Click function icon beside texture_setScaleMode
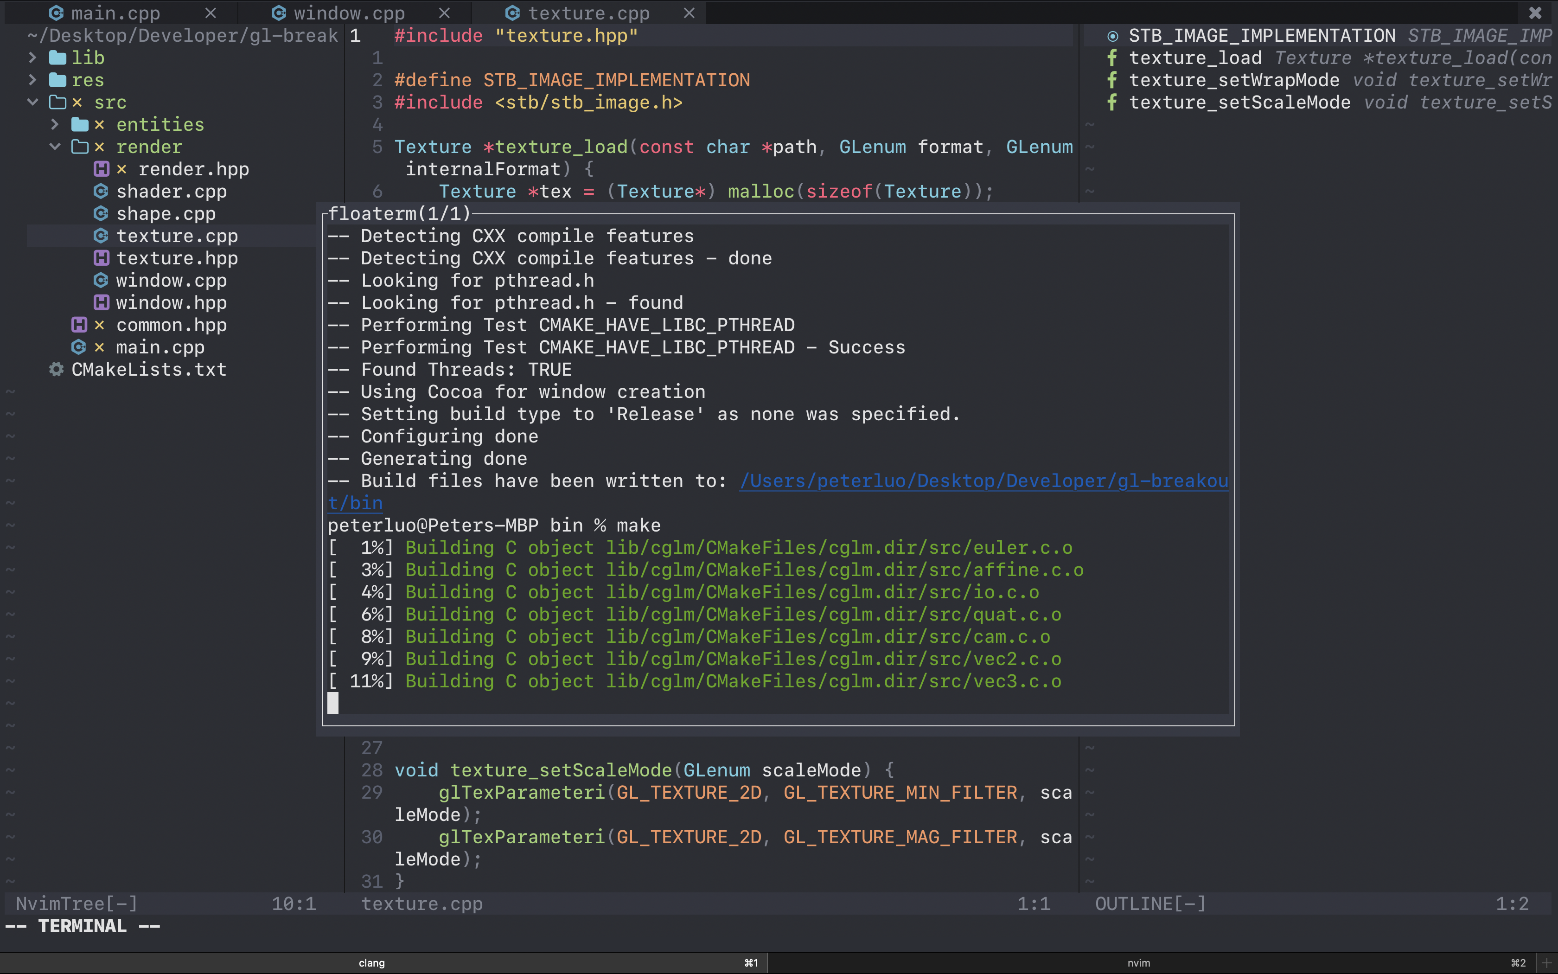 point(1112,103)
